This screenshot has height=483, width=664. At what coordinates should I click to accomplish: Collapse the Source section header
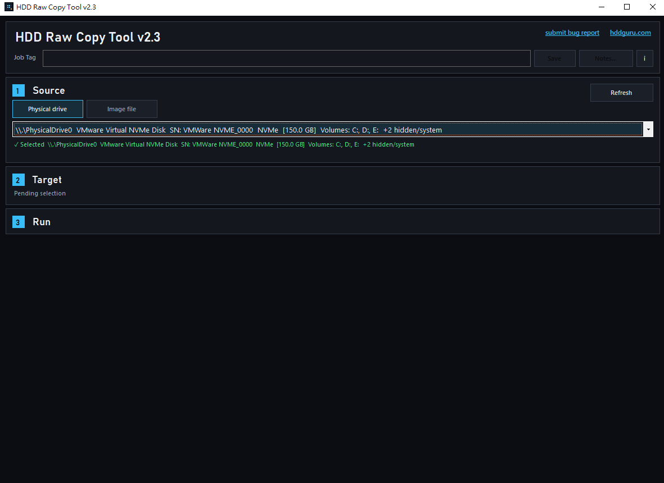49,90
